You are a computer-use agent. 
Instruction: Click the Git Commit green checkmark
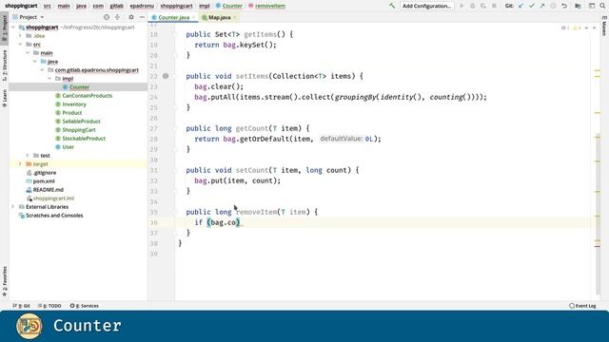[x=532, y=6]
